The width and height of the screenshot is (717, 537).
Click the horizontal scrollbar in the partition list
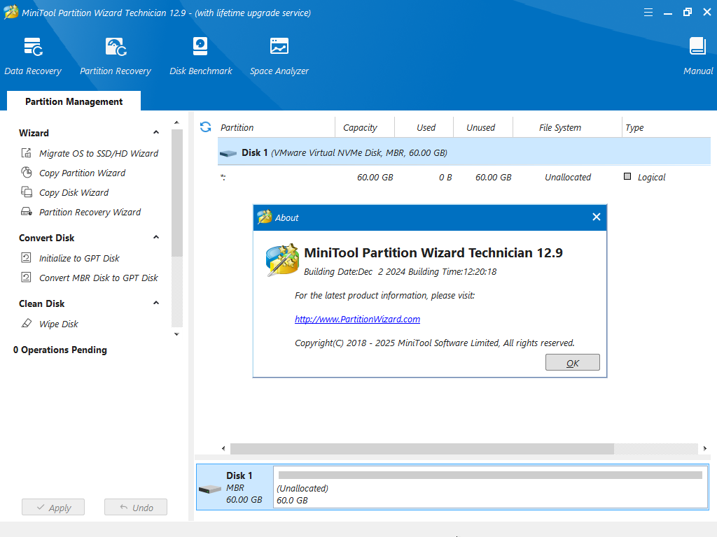tap(422, 448)
